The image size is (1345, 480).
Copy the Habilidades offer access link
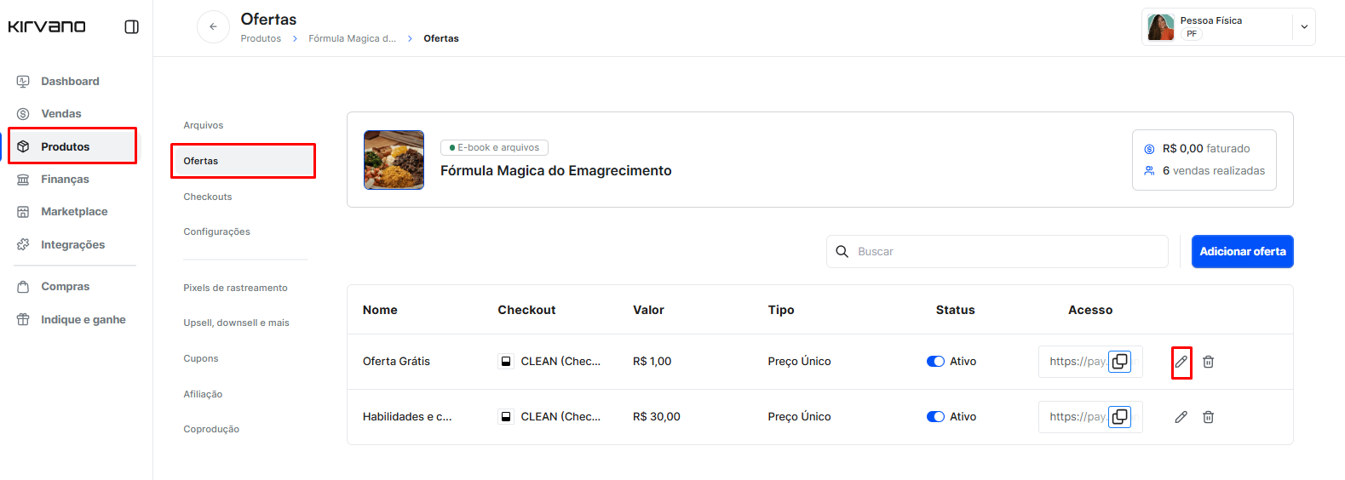pyautogui.click(x=1119, y=417)
